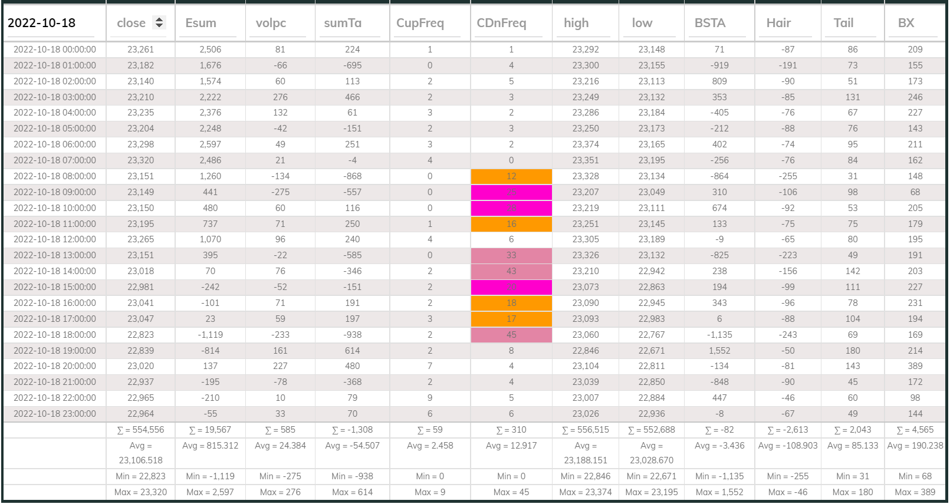The image size is (950, 504).
Task: Click the footer Avg = 24.384
Action: 280,446
